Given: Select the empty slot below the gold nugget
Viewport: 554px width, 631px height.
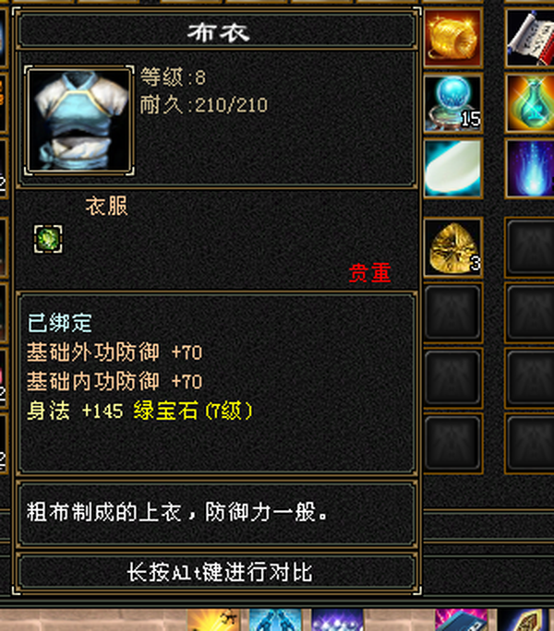Looking at the screenshot, I should click(452, 313).
